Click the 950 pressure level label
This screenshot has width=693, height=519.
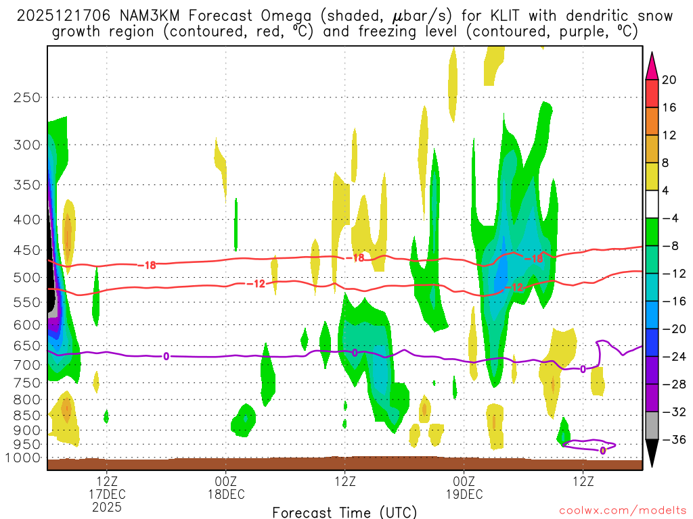[27, 445]
